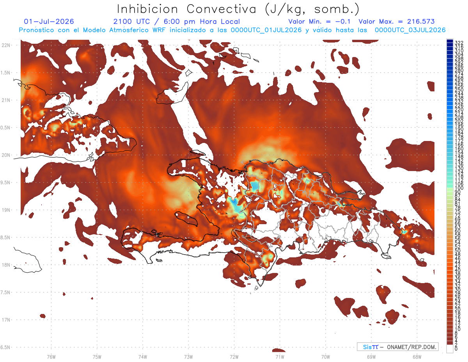Click the time '2100 UTC / 6:00 pm Hora Local'
The width and height of the screenshot is (468, 362).
tap(176, 21)
